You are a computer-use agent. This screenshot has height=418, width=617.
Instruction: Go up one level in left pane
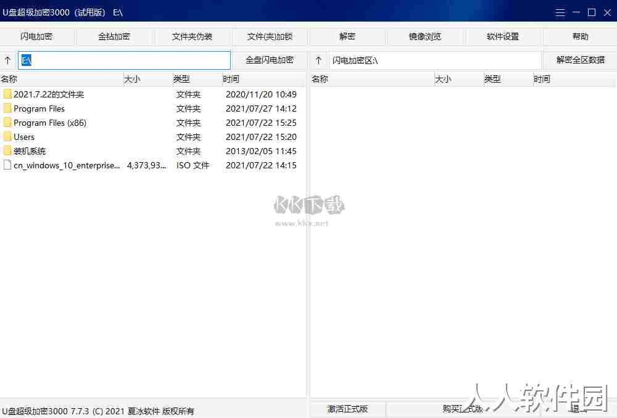point(8,60)
